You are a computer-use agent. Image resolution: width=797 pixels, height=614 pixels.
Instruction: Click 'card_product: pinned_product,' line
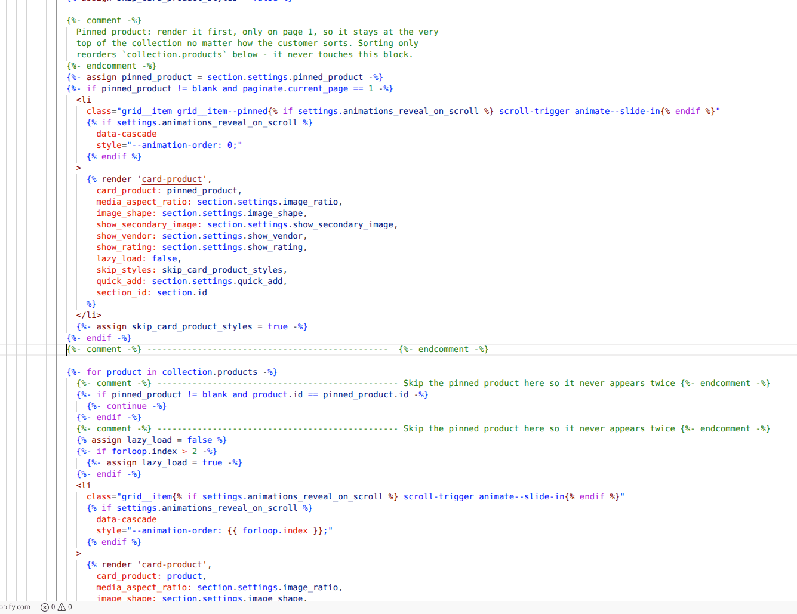[x=169, y=190]
